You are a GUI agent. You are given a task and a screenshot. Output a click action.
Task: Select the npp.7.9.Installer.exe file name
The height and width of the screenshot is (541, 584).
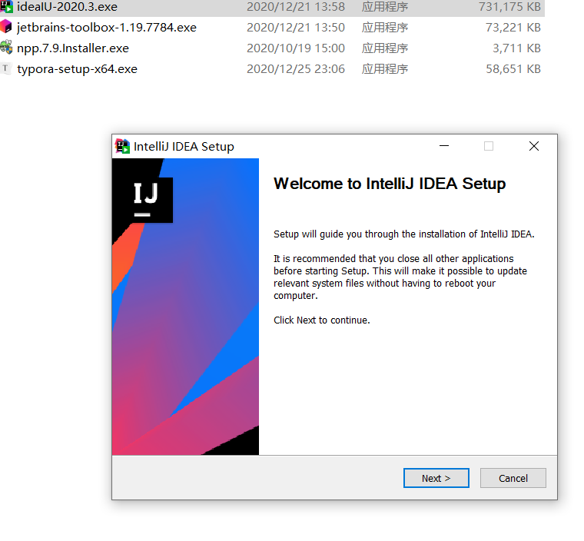(x=73, y=48)
